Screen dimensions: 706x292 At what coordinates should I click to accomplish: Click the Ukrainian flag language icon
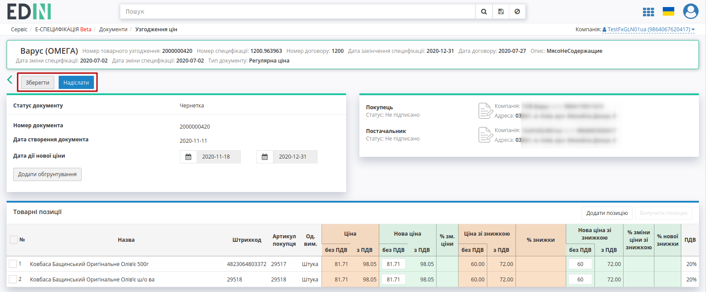point(669,11)
